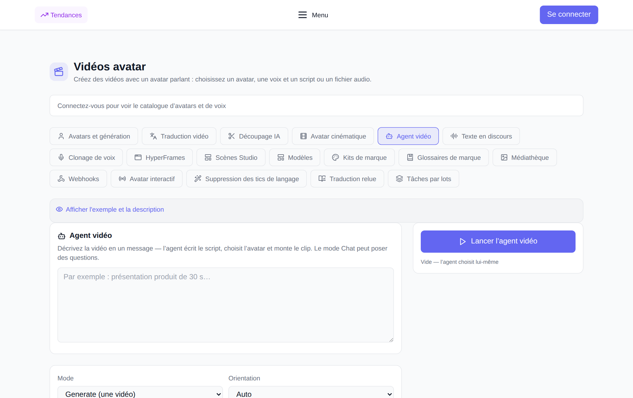The width and height of the screenshot is (633, 398).
Task: Click the webhook icon in Webhooks tab
Action: (61, 179)
